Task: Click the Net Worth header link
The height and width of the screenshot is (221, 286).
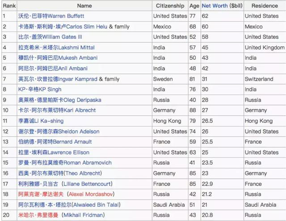Action: [214, 6]
